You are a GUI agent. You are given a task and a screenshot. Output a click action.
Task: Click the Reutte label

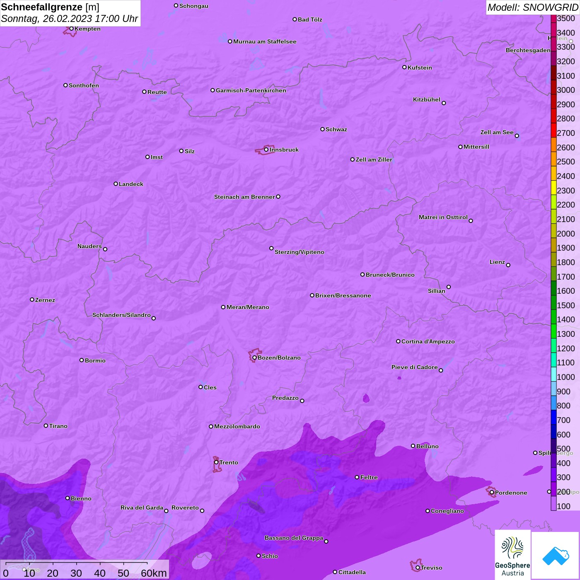[157, 92]
